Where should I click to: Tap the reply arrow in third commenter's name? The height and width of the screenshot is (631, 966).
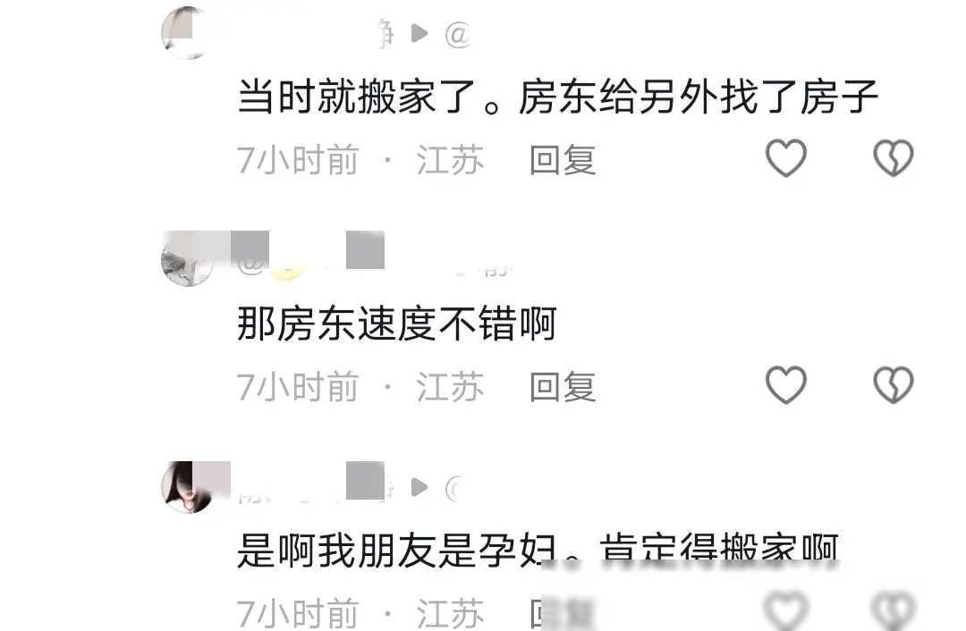tap(419, 487)
